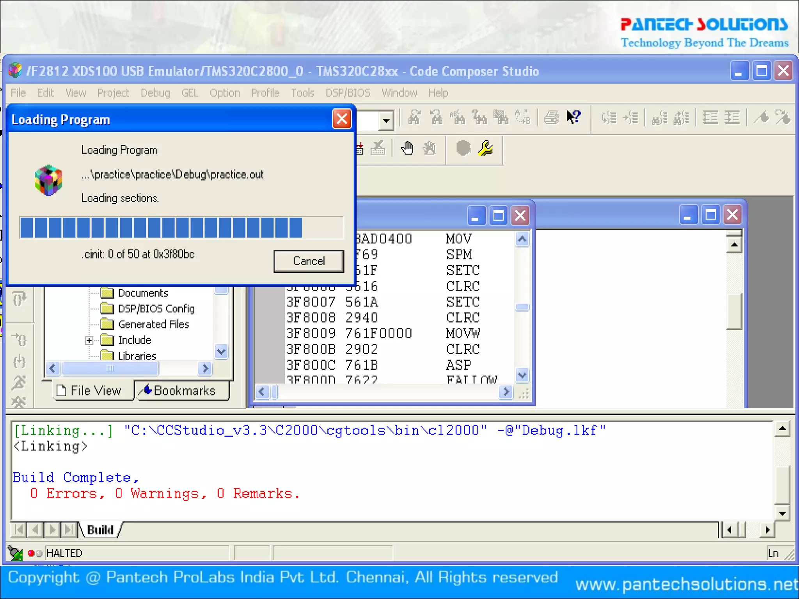Click the gray octagon stop icon

click(x=463, y=149)
